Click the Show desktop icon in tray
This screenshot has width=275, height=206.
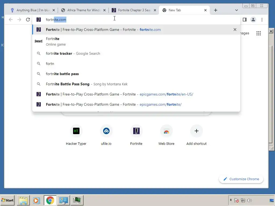click(x=272, y=200)
